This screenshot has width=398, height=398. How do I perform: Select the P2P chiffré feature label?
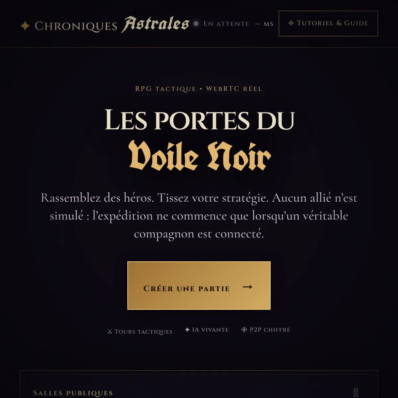point(270,330)
